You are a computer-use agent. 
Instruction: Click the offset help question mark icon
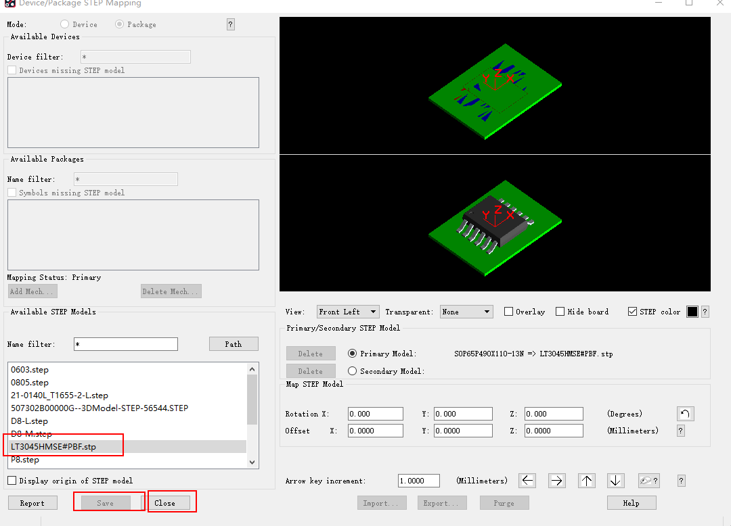pos(680,430)
